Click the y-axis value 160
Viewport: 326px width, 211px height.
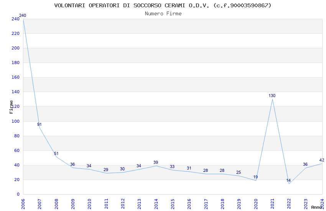[16, 77]
